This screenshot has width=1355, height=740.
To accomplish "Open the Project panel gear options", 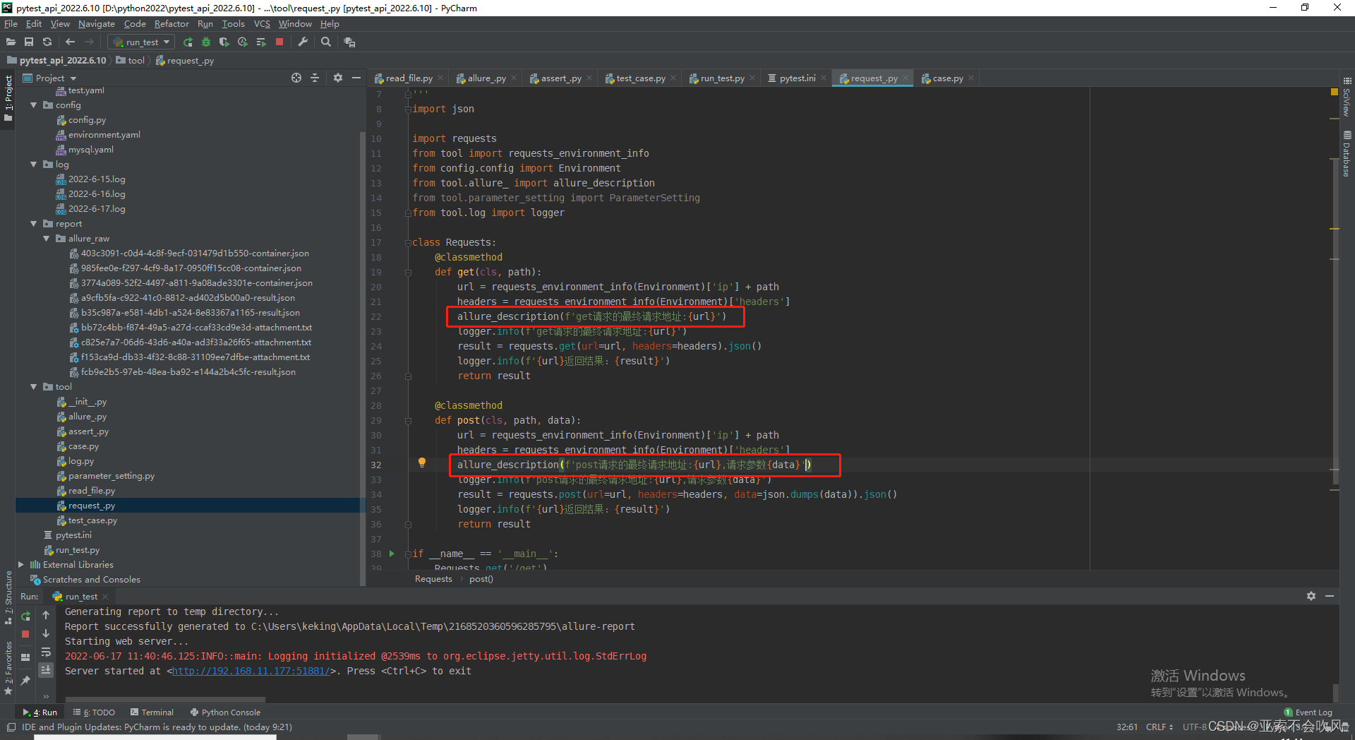I will click(338, 78).
